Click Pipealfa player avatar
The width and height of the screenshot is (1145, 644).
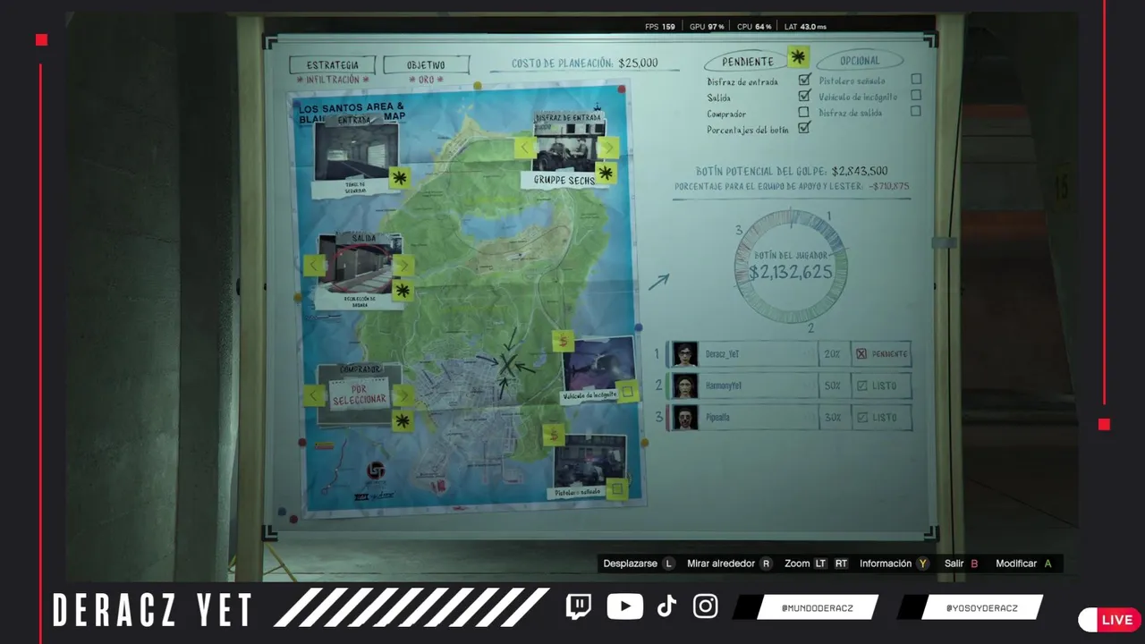pos(685,417)
